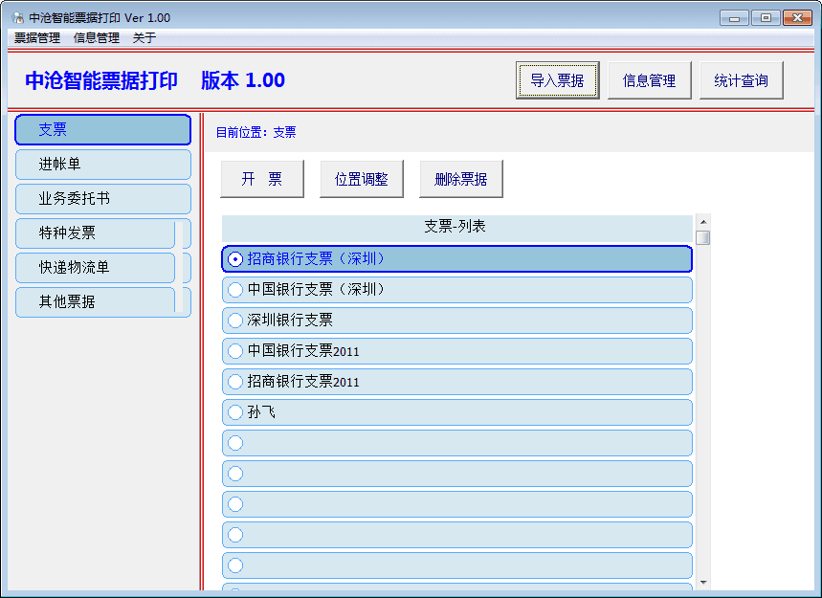Image resolution: width=822 pixels, height=598 pixels.
Task: Open the 信息管理 menu
Action: (x=97, y=38)
